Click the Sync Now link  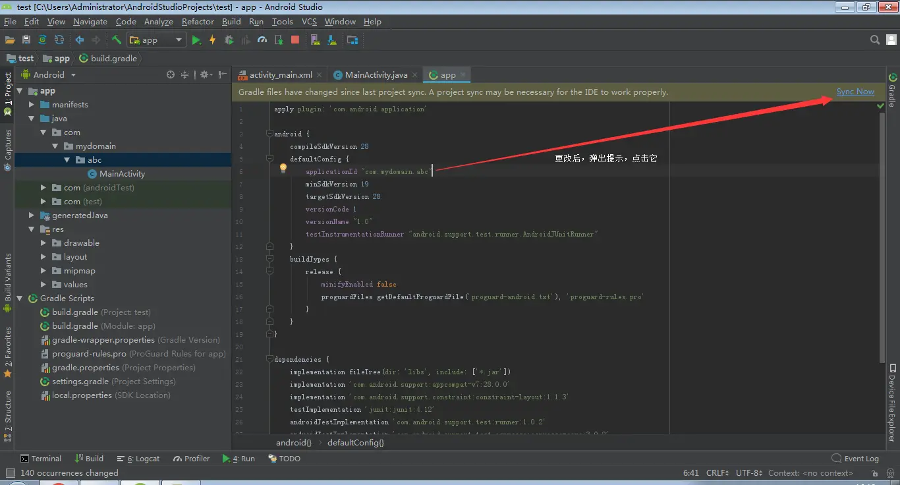[855, 92]
